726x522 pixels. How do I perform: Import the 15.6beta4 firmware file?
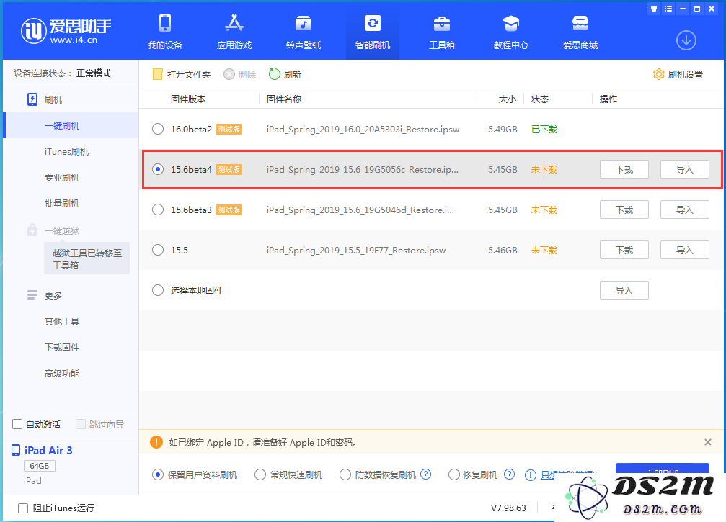pos(684,169)
